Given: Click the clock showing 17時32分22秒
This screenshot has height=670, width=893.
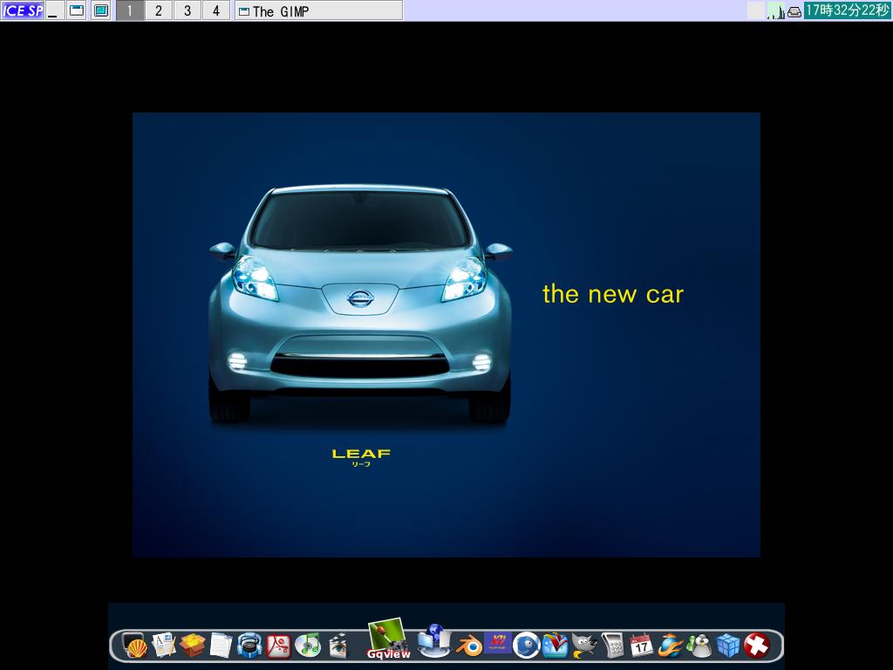Looking at the screenshot, I should pyautogui.click(x=844, y=9).
